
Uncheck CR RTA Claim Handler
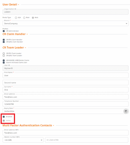click(x=4, y=40)
